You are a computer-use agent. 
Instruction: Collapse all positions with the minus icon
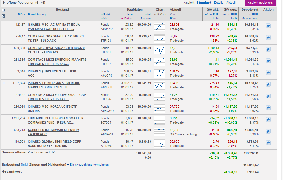click(x=4, y=16)
